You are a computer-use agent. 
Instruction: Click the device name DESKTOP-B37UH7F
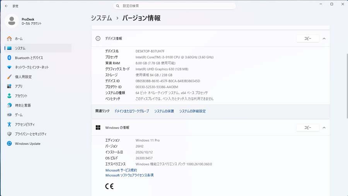150,51
